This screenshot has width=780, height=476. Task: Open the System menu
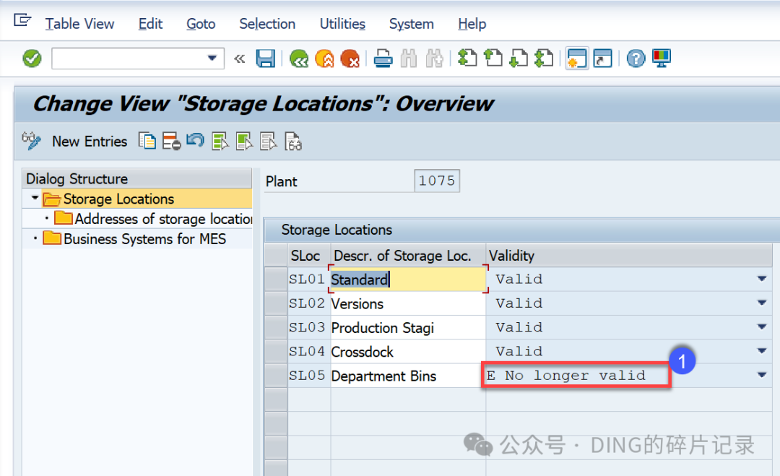(412, 24)
